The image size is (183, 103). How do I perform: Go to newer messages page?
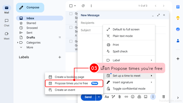tap(156, 6)
